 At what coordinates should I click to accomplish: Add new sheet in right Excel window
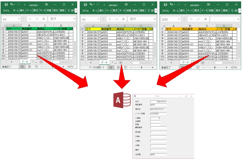coord(203,63)
